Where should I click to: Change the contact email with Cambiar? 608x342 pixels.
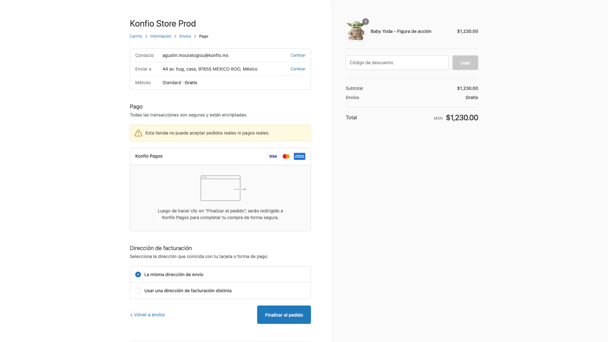tap(298, 55)
